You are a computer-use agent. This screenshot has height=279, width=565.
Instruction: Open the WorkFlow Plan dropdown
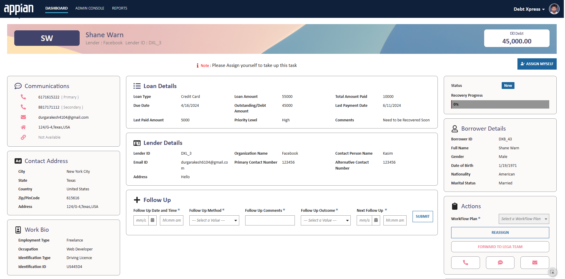tap(524, 219)
